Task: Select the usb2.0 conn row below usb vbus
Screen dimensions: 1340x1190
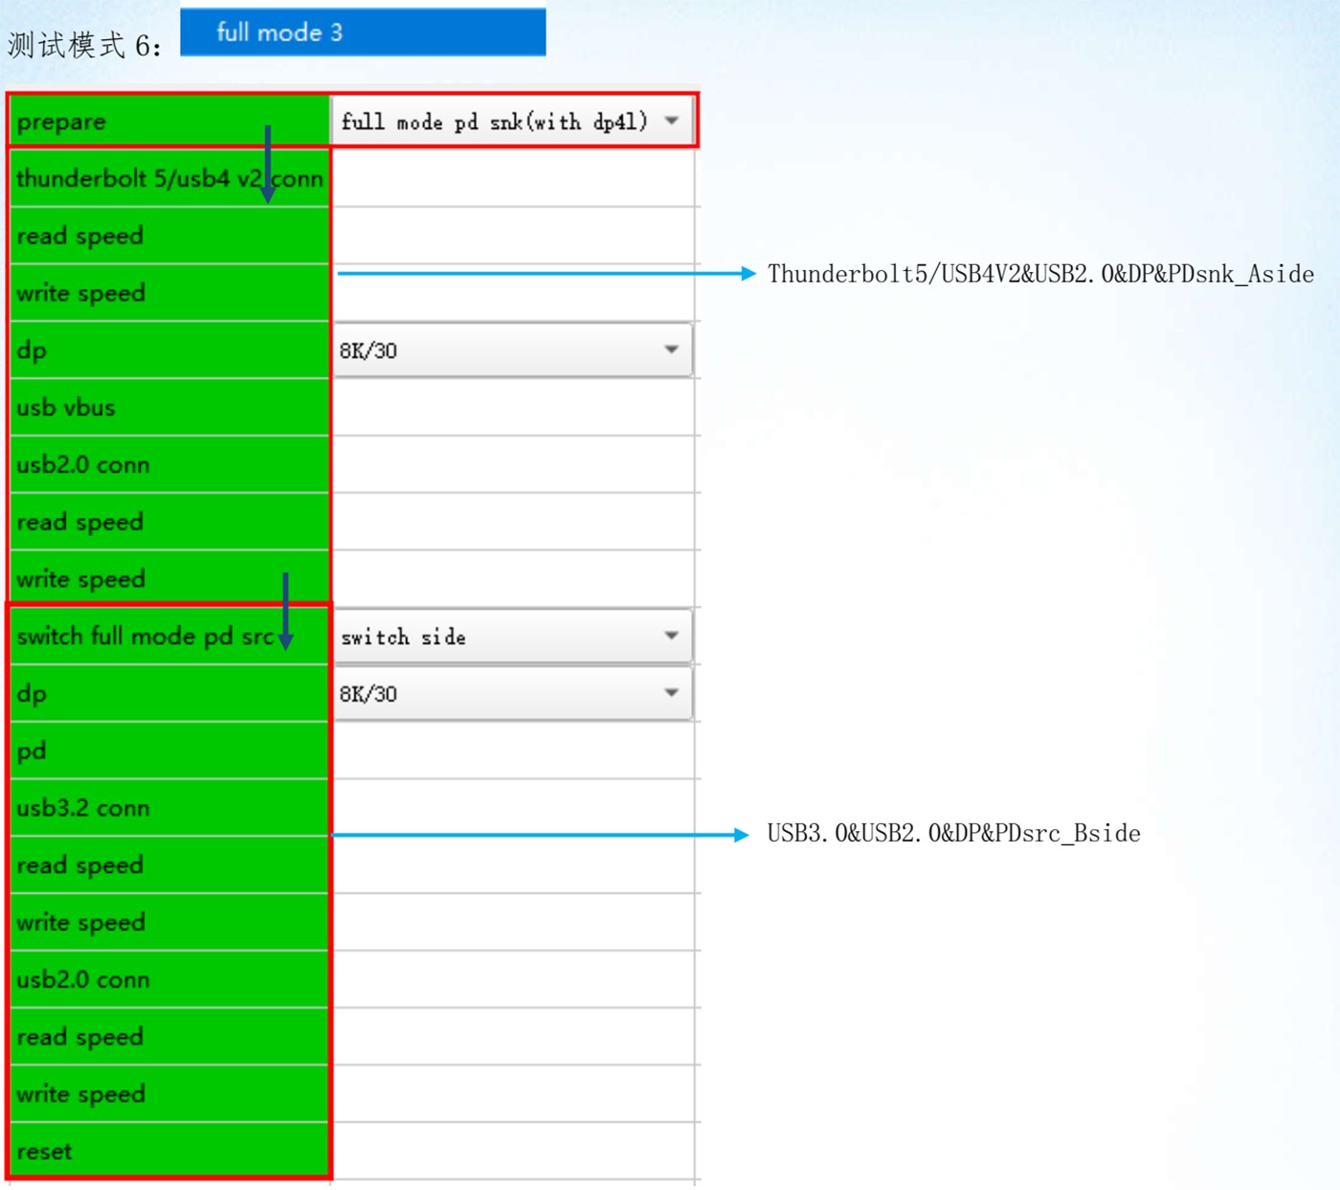Action: [83, 465]
